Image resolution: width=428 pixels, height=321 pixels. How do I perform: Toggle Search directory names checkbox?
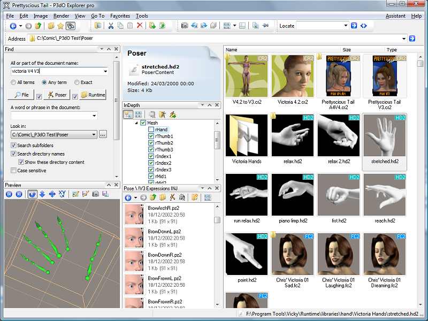(x=13, y=154)
